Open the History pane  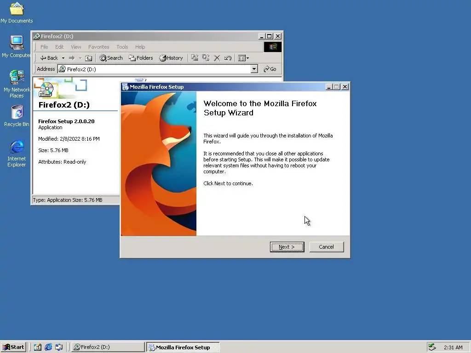[171, 58]
